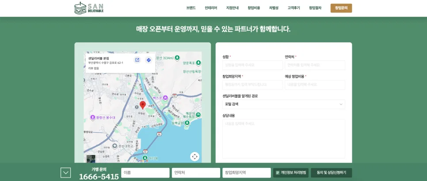Click the 경성대학교 school marker

click(x=115, y=146)
